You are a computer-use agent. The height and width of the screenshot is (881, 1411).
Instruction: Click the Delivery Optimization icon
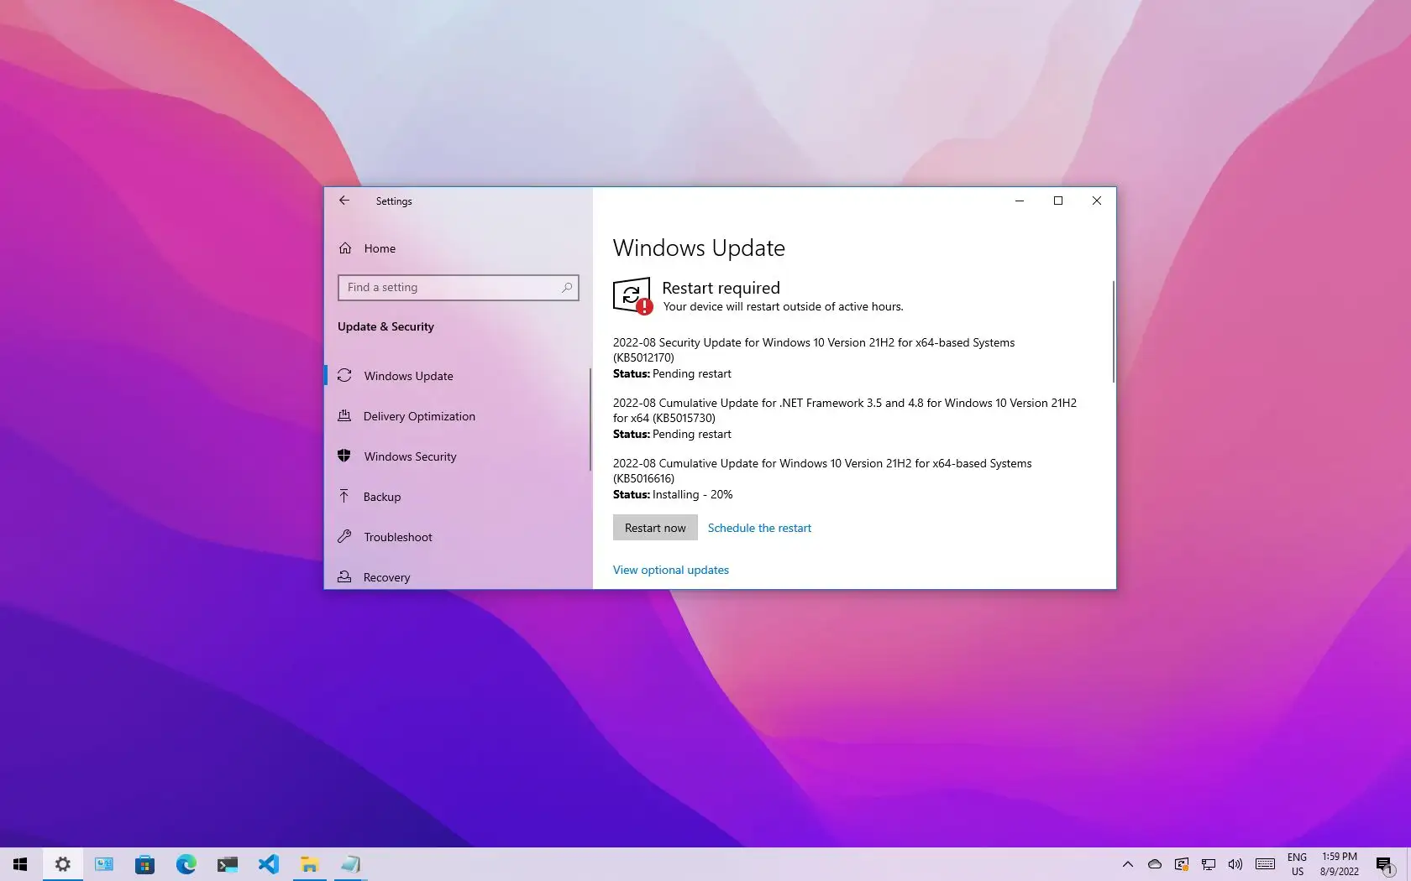pos(344,415)
